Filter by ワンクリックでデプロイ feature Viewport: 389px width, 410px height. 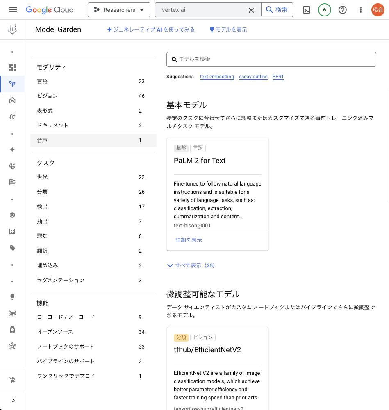(93, 376)
